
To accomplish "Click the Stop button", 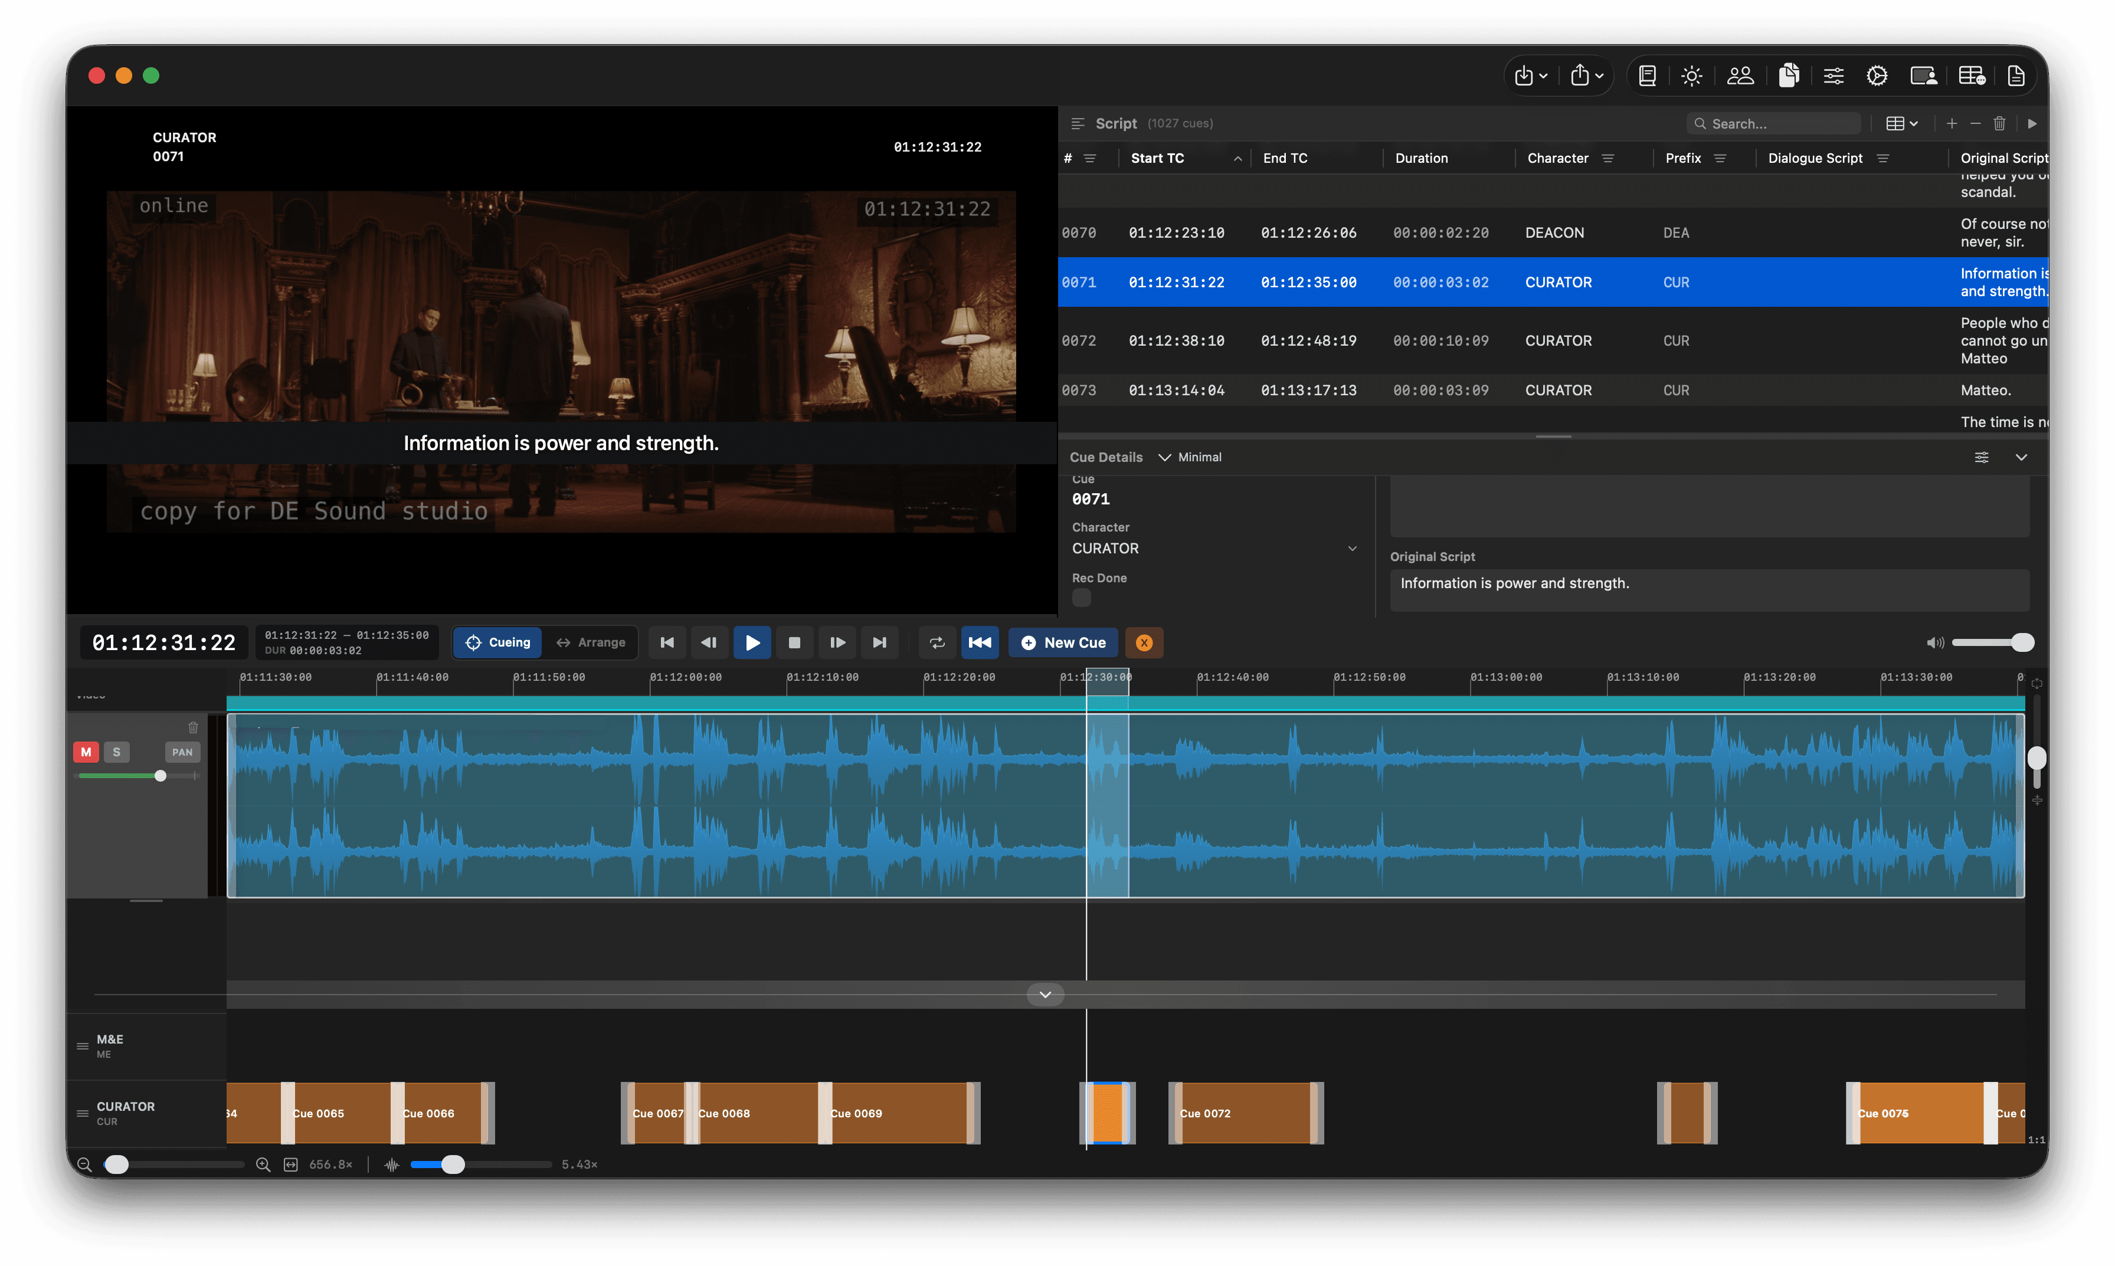I will coord(794,642).
